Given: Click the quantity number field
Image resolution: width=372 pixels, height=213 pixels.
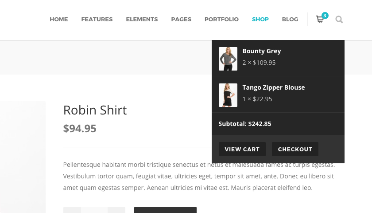Looking at the screenshot, I should [94, 210].
